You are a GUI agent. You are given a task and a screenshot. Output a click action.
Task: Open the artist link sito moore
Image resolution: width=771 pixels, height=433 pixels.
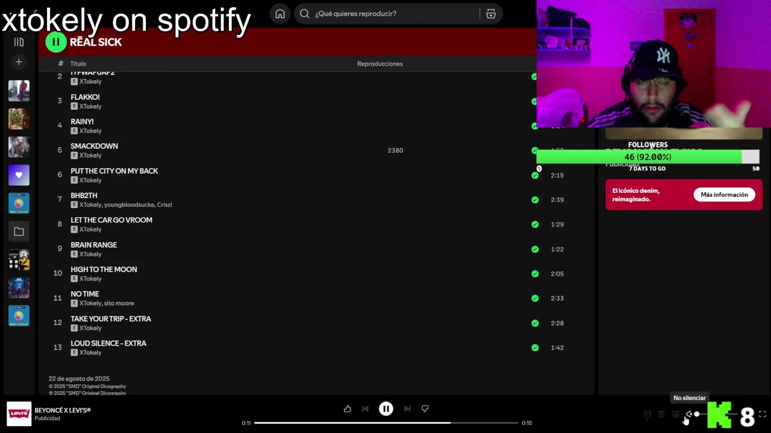(119, 304)
